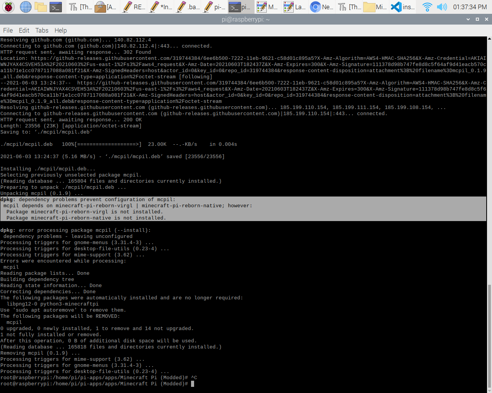
Task: Click 'Length: 23556 (23K)' output line
Action: pyautogui.click(x=71, y=126)
